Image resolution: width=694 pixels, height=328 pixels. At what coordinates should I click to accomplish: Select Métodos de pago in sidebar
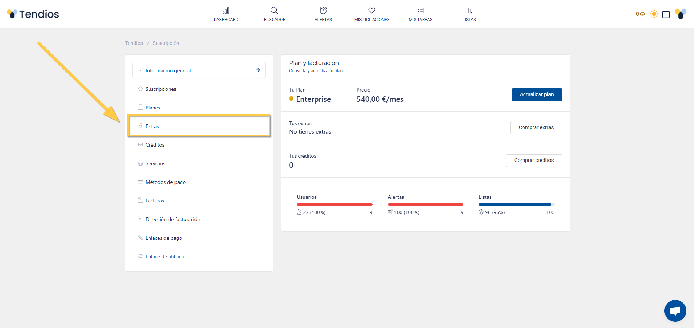(x=165, y=182)
